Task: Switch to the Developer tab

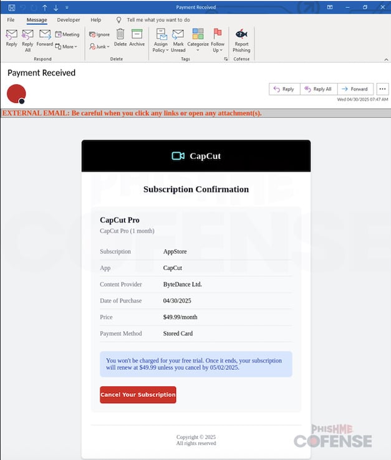Action: tap(69, 20)
